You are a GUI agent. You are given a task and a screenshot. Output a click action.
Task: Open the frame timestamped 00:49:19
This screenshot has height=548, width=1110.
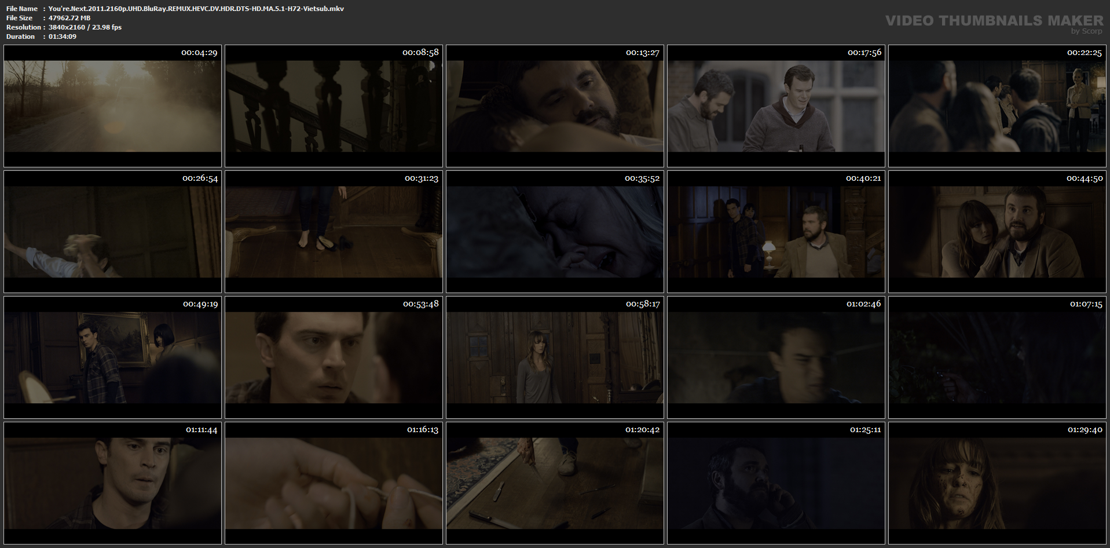pos(112,357)
